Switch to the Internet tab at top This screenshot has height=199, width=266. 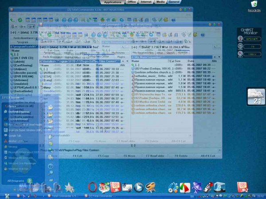click(146, 2)
